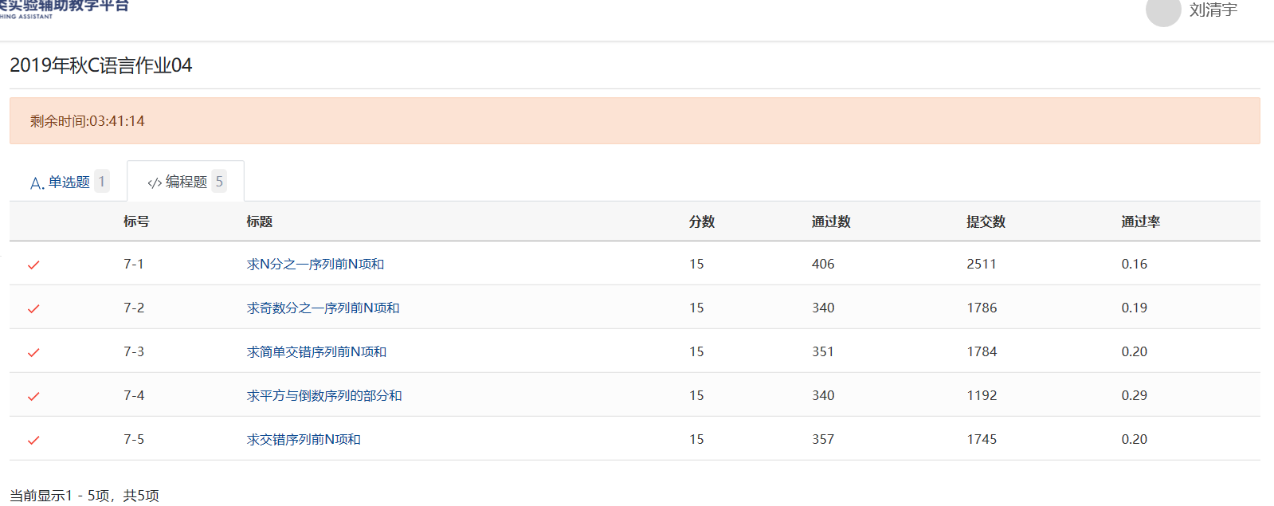The height and width of the screenshot is (506, 1274).
Task: Click the red checkmark for problem 7-5
Action: click(x=33, y=440)
